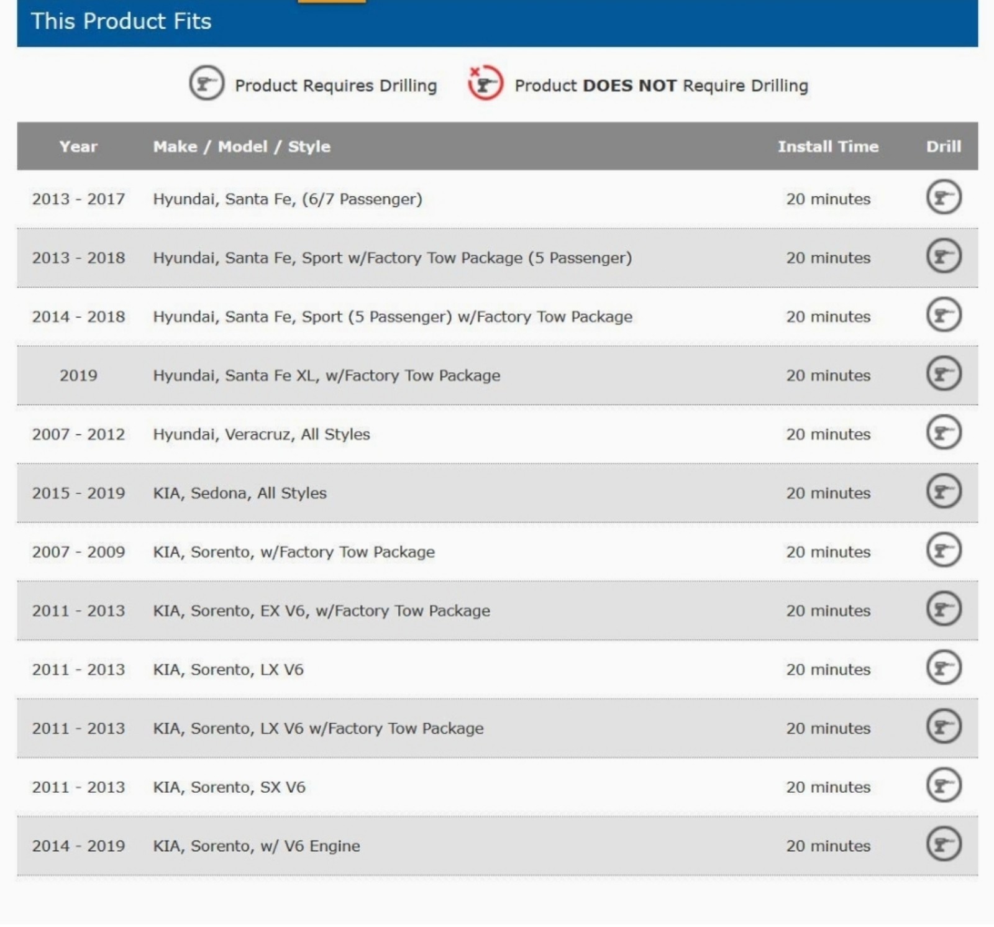Click drill icon for Sorento EX V6 row
The height and width of the screenshot is (927, 994).
(x=944, y=609)
